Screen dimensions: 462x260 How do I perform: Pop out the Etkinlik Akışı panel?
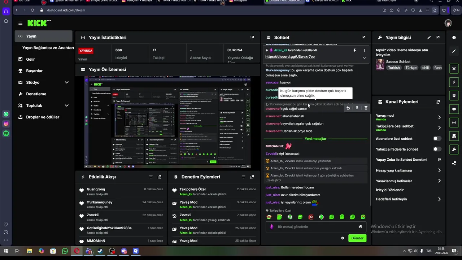click(160, 177)
